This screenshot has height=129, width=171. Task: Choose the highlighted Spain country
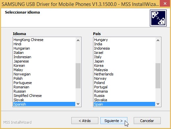coord(124,104)
